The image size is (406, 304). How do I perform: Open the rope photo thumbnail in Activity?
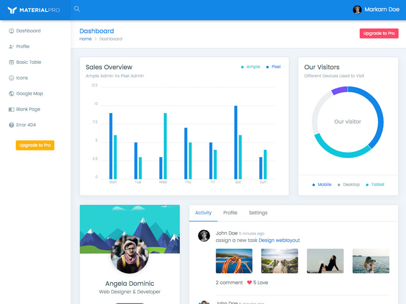(x=234, y=260)
